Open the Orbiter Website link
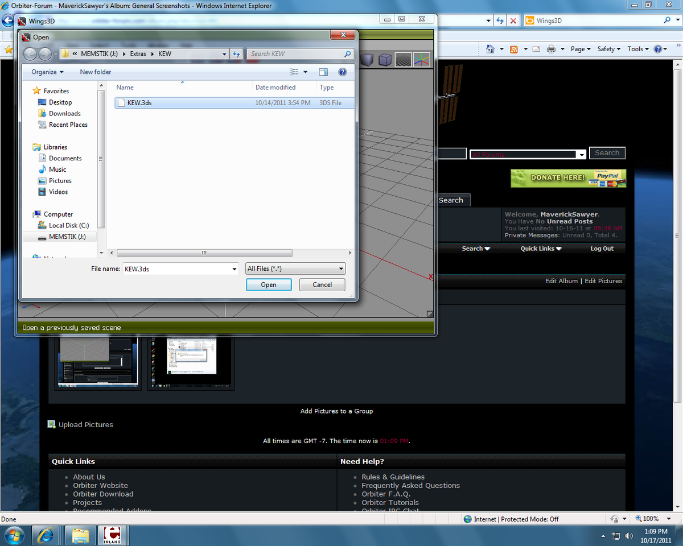Viewport: 683px width, 546px height. click(100, 486)
